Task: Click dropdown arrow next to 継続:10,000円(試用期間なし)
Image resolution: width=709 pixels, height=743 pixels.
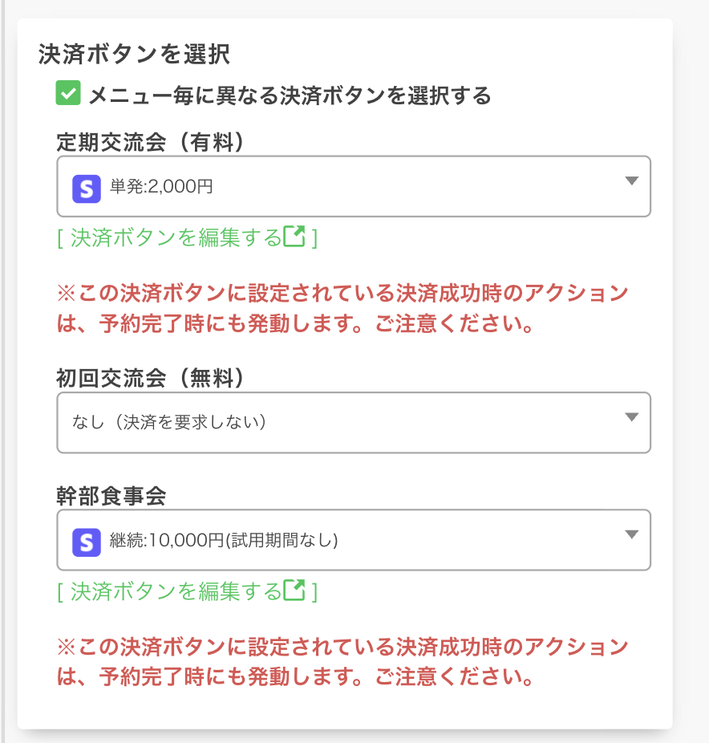Action: tap(631, 534)
